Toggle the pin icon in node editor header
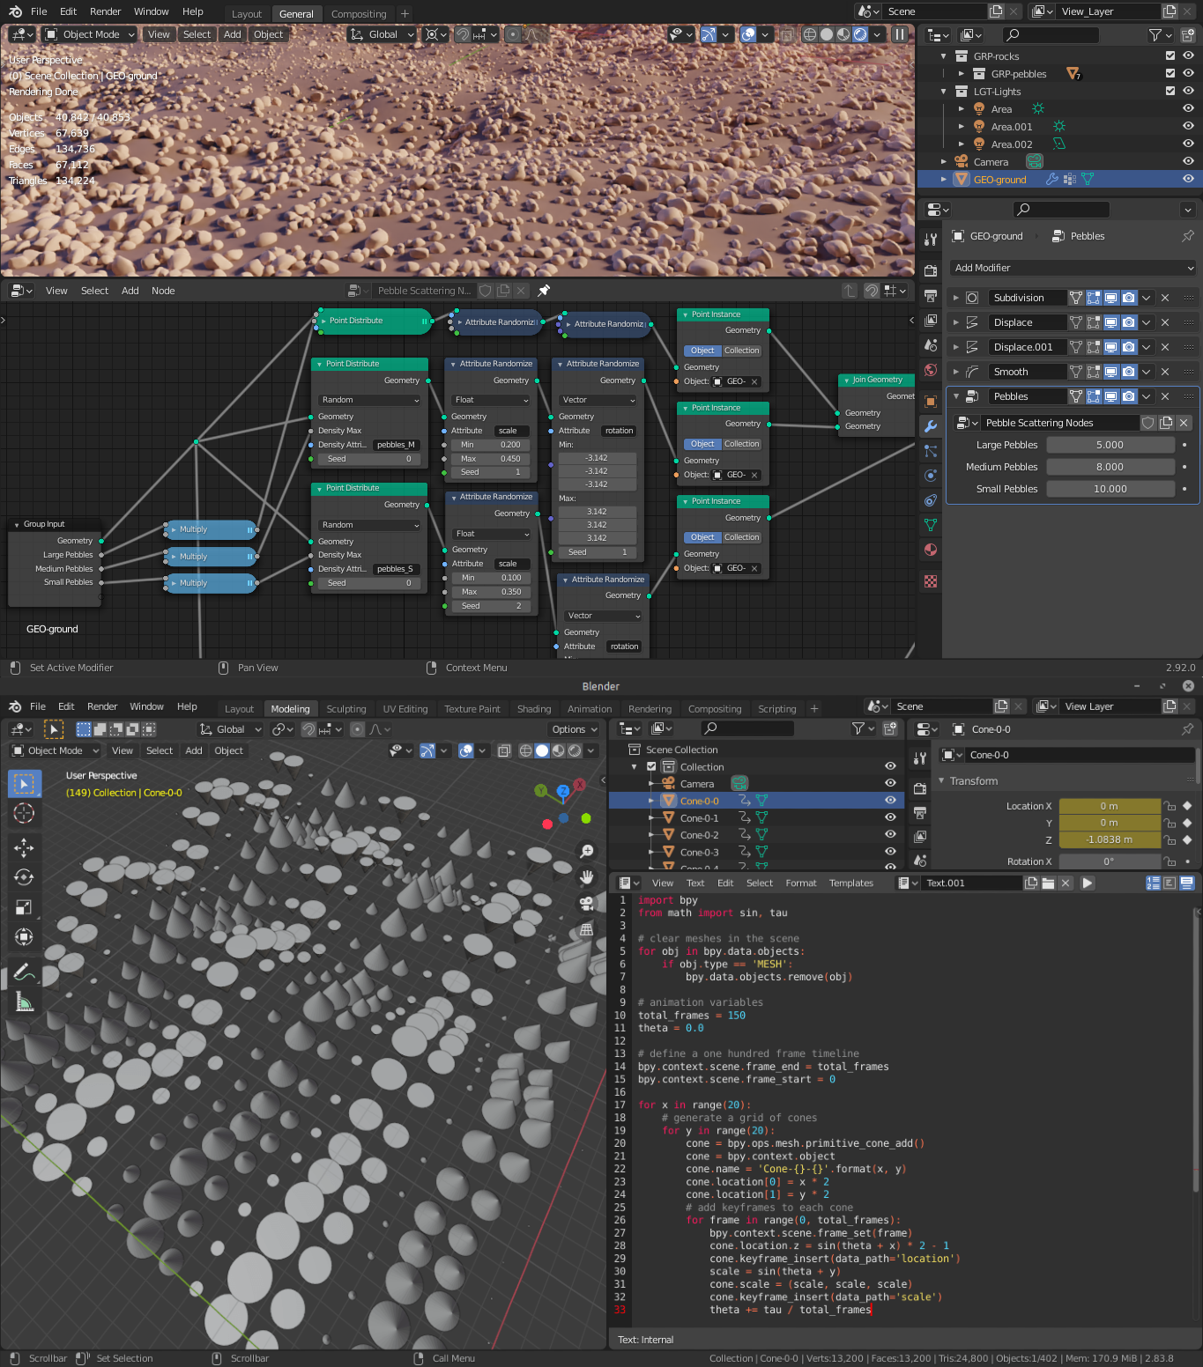The image size is (1203, 1367). coord(544,291)
